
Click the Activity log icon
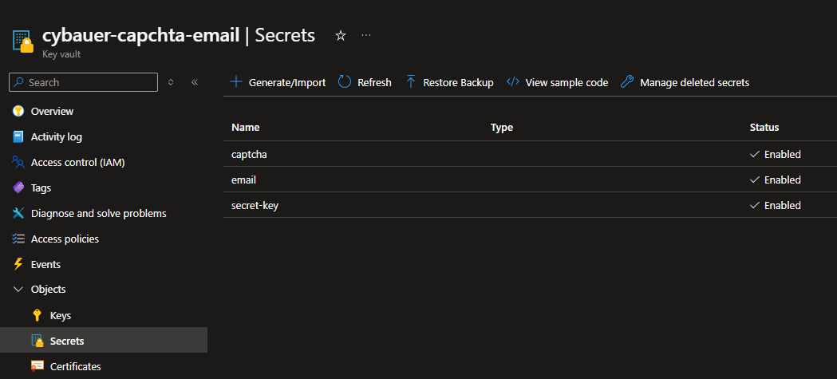(18, 136)
